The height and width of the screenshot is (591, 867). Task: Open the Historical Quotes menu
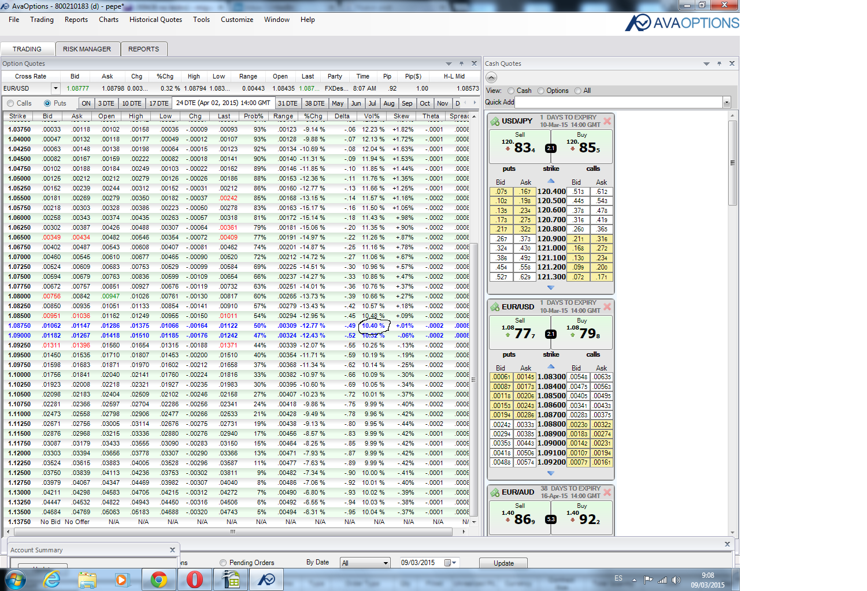tap(155, 20)
